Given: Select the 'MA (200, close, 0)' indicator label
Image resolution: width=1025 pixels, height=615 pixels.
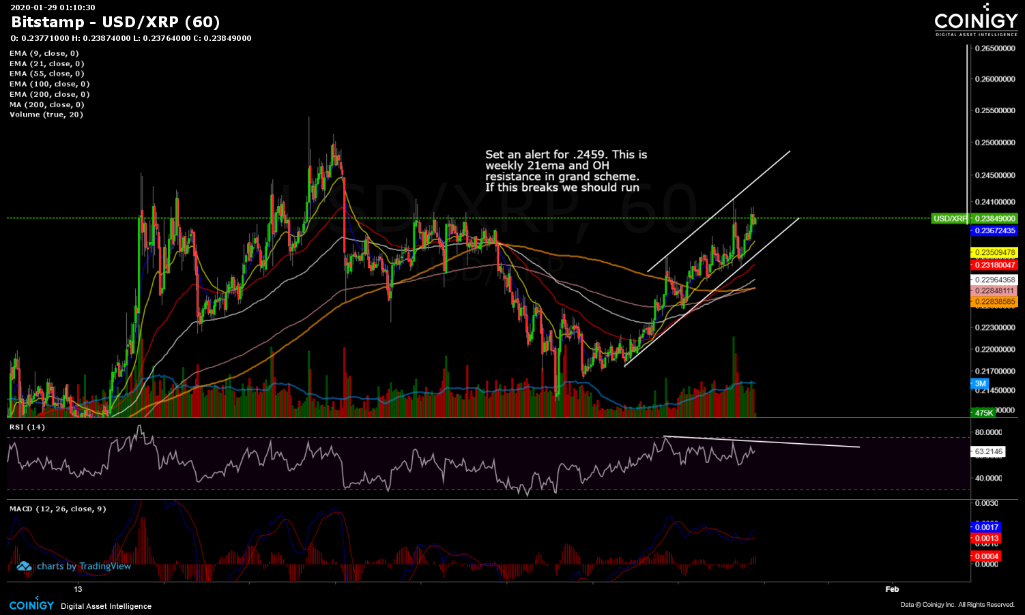Looking at the screenshot, I should click(x=47, y=104).
